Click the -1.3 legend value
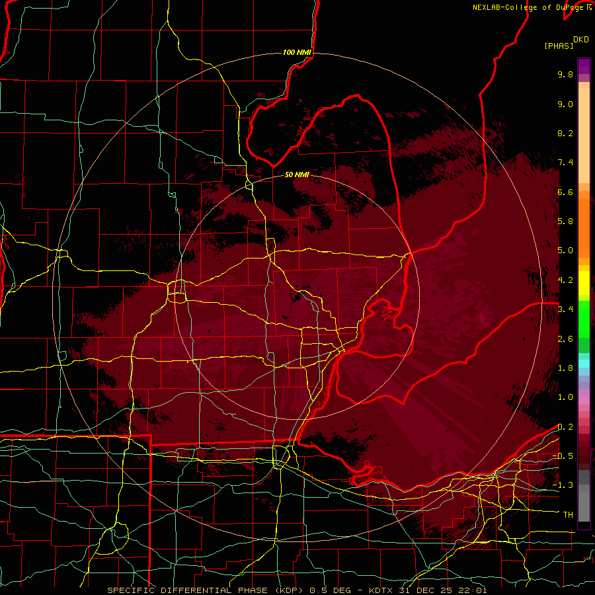 point(563,485)
